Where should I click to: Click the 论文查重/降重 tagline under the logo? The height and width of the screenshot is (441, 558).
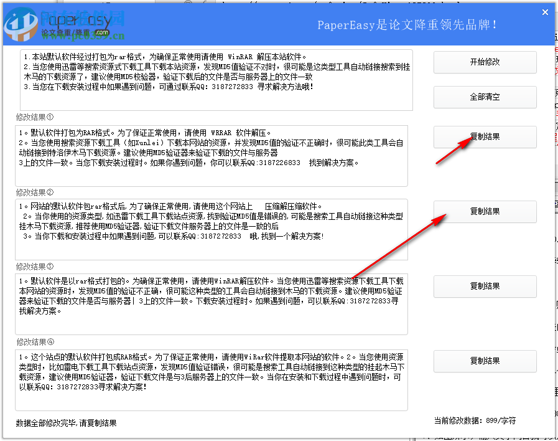point(67,30)
